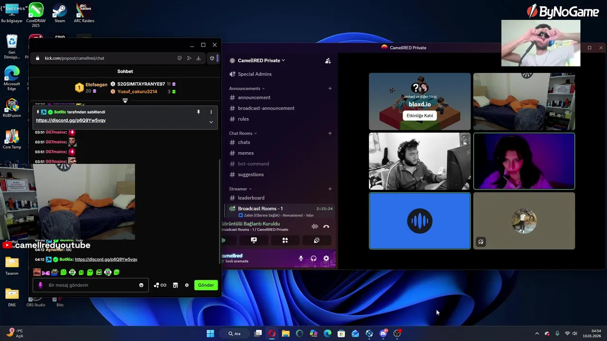Select the purple-lit webcam tile

pos(524,161)
